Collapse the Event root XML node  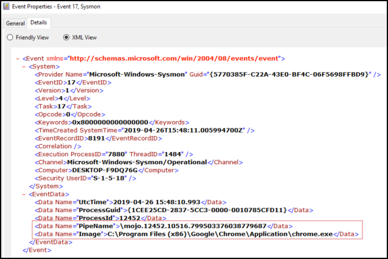(x=18, y=58)
